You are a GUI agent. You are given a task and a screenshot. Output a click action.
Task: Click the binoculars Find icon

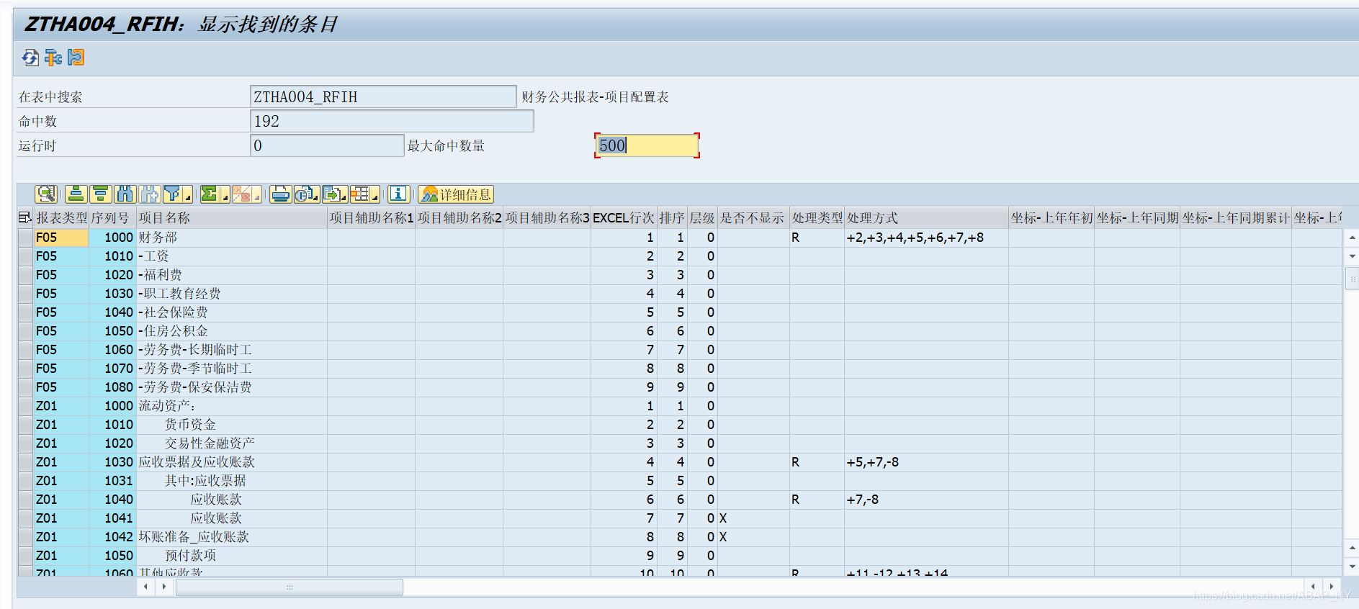click(125, 194)
